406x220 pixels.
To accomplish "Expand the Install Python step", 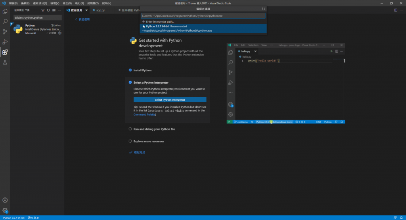I will point(142,70).
